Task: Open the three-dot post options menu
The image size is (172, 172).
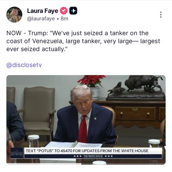Action: point(161,14)
